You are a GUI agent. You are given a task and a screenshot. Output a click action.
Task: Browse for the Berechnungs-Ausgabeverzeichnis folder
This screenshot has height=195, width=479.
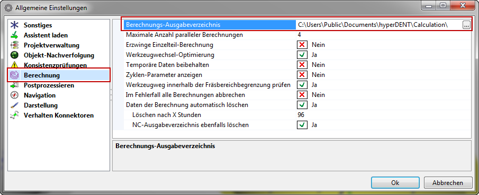466,25
